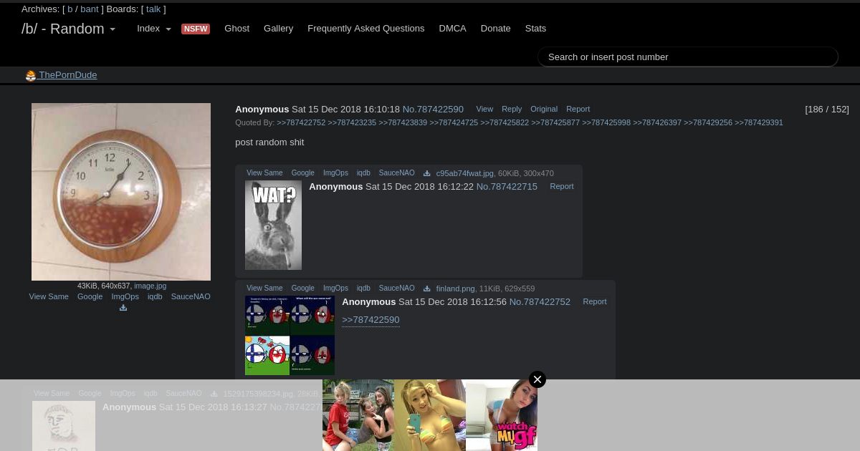This screenshot has width=860, height=451.
Task: Report post 787422590
Action: coord(578,109)
